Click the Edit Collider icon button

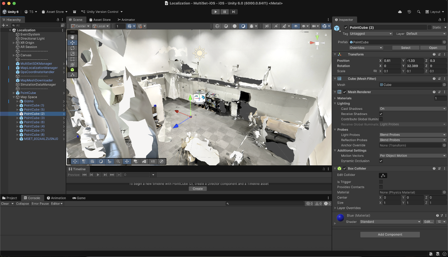383,175
